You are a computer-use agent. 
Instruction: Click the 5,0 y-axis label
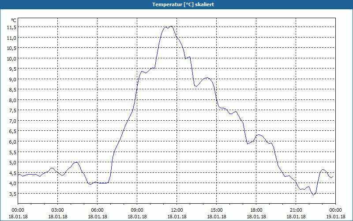13,163
